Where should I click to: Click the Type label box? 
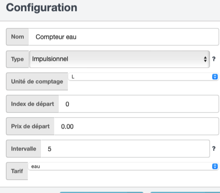point(17,59)
